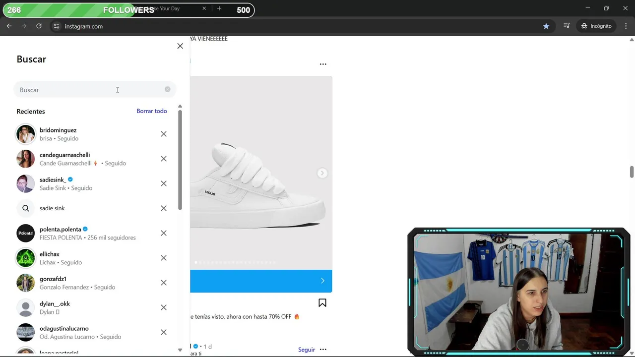Open the bridominguez username result
Image resolution: width=635 pixels, height=357 pixels.
[58, 130]
